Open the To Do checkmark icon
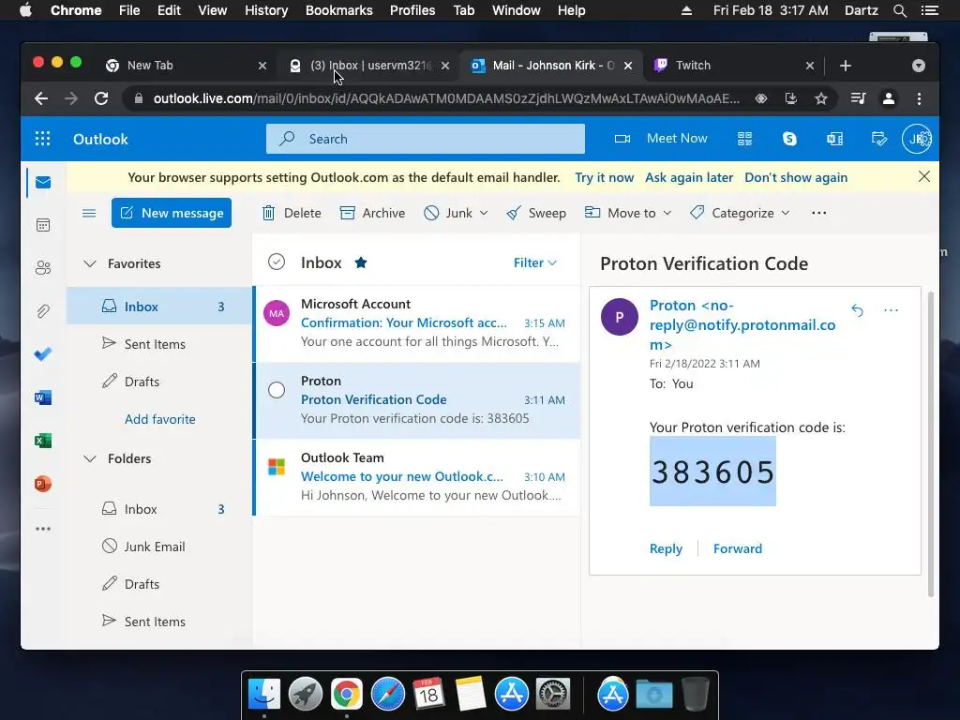Screen dimensions: 960x720 [43, 353]
